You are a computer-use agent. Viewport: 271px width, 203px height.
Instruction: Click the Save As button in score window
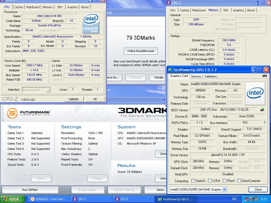pyautogui.click(x=114, y=77)
